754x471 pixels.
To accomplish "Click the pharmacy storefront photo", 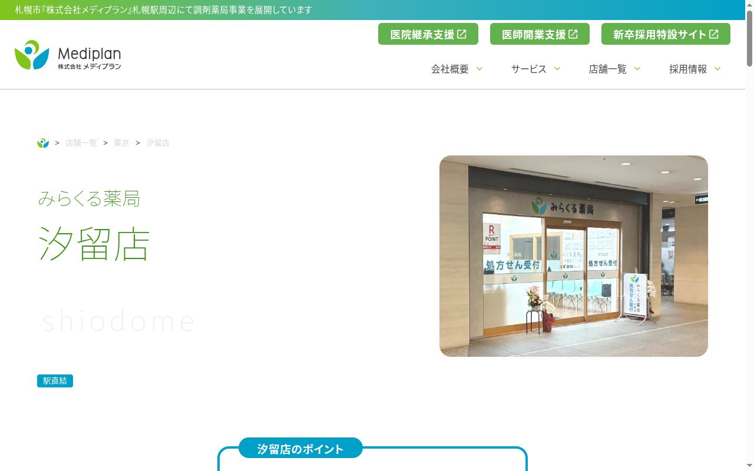I will click(574, 256).
